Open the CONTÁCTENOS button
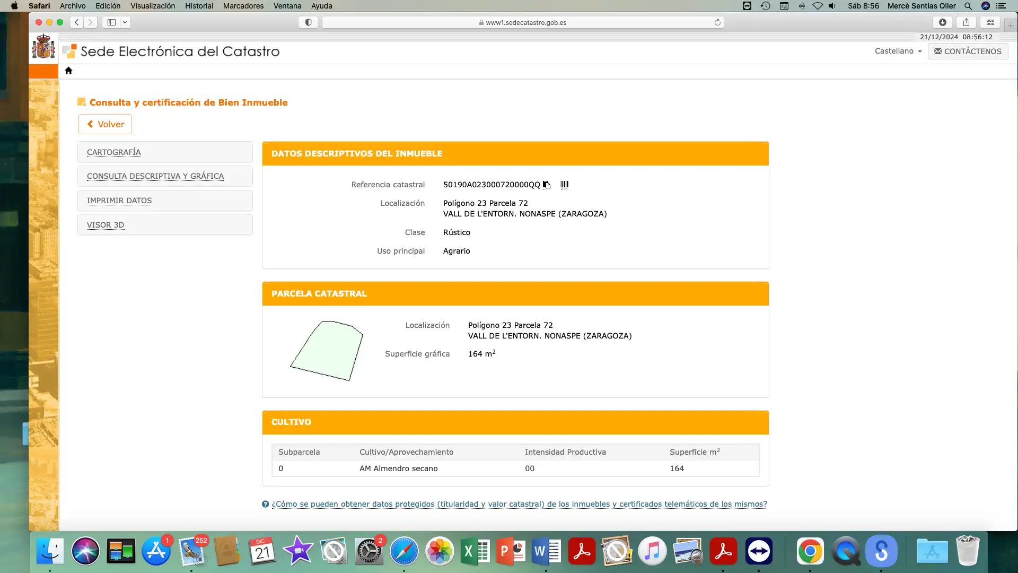The image size is (1018, 573). pos(968,51)
